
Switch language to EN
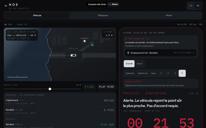tap(191, 6)
